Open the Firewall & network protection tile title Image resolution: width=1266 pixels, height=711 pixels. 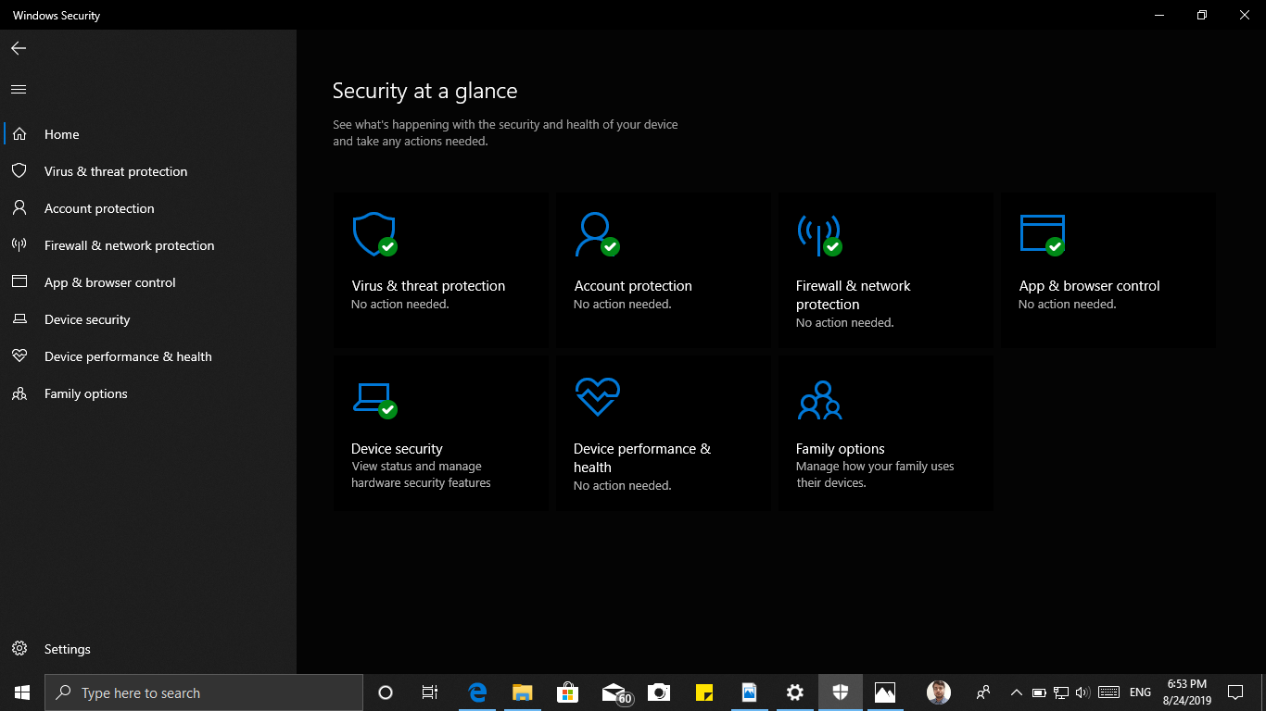click(x=854, y=295)
